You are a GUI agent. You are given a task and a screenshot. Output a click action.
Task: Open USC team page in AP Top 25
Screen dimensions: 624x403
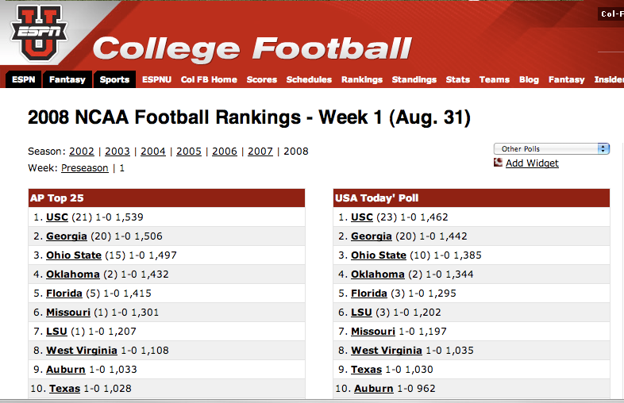pos(57,217)
